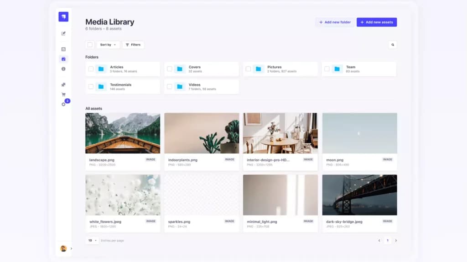This screenshot has width=467, height=262.
Task: Open the Filters menu
Action: click(x=133, y=45)
